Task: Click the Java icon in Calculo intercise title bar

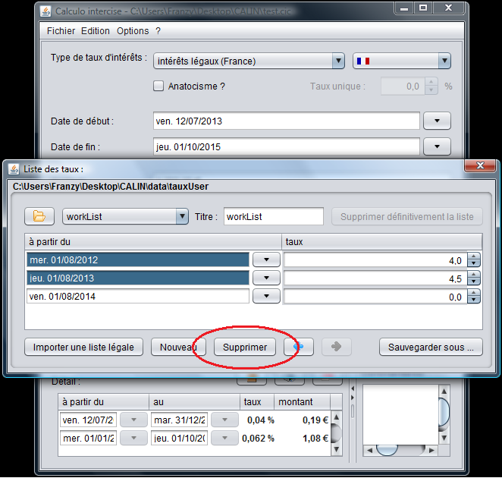Action: (45, 11)
